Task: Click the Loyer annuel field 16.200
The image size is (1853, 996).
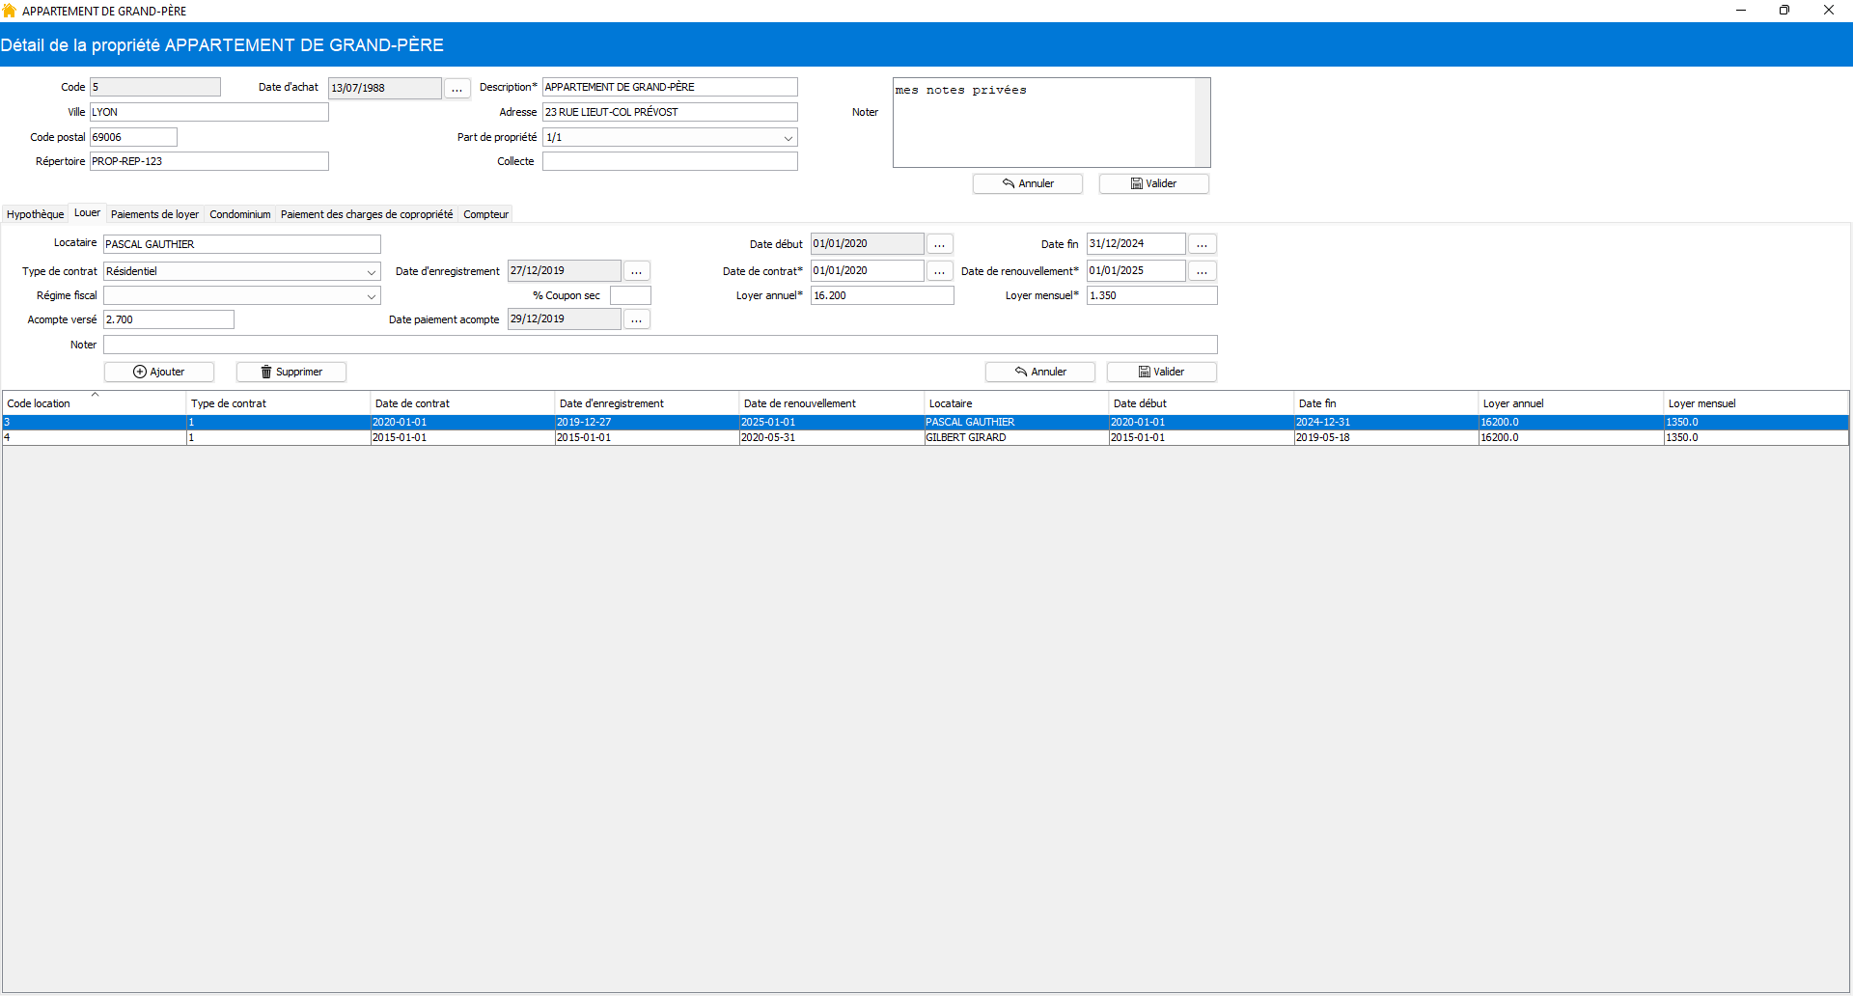Action: pos(882,295)
